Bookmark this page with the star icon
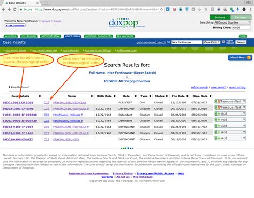254x198 pixels. pyautogui.click(x=161, y=9)
